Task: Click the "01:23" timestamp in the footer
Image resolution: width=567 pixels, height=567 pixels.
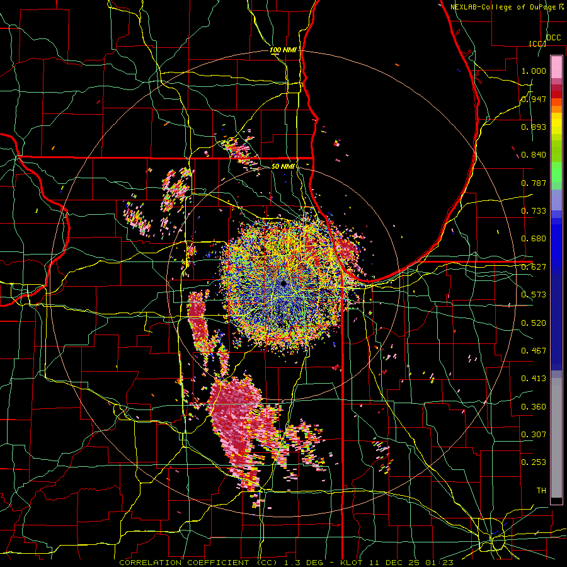Action: [439, 563]
